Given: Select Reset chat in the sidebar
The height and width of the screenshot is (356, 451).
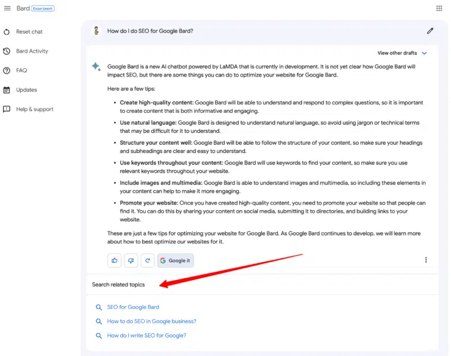Looking at the screenshot, I should click(29, 32).
